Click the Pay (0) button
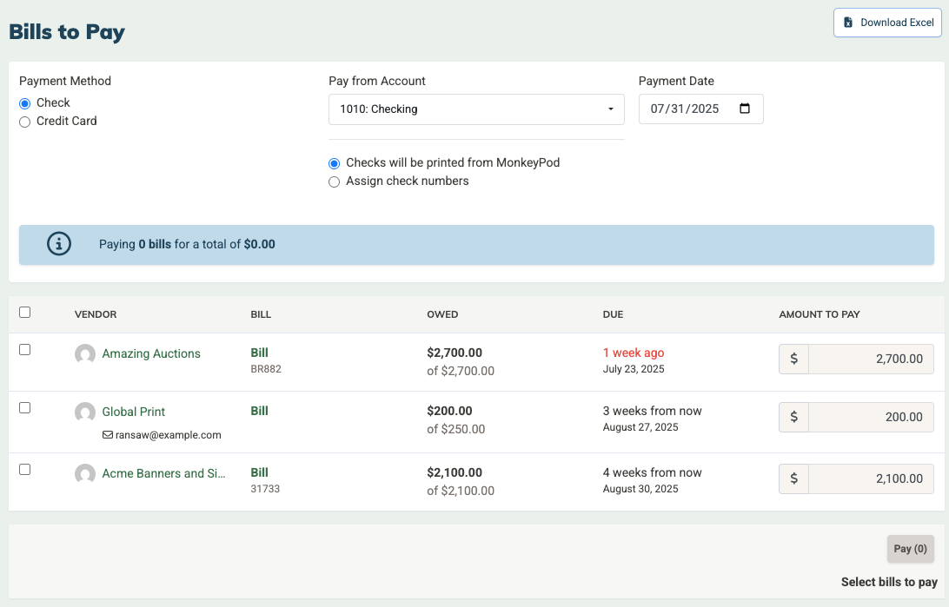949x607 pixels. coord(910,548)
